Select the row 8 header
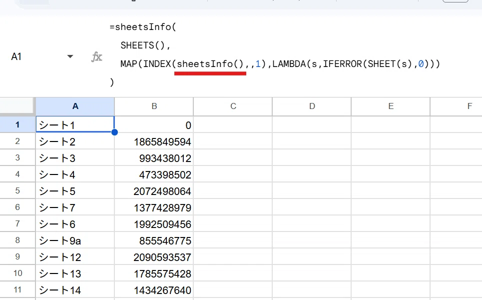The height and width of the screenshot is (300, 482). point(17,240)
